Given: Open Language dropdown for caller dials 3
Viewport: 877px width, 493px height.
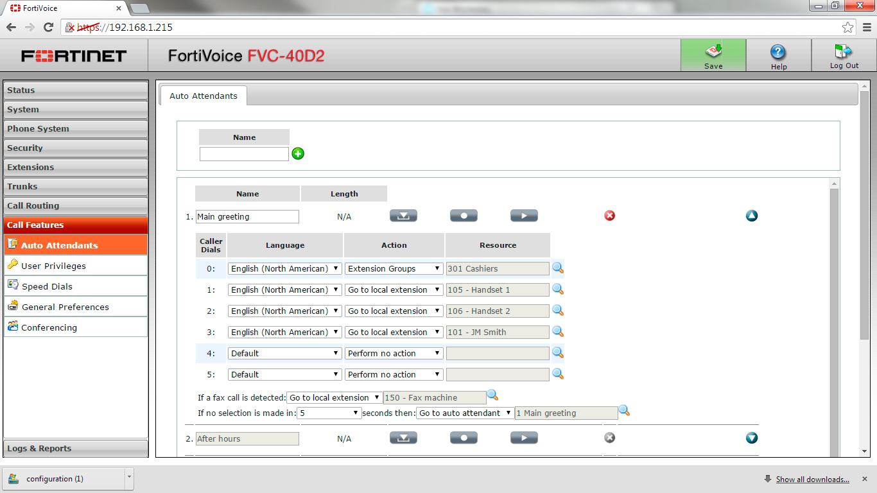Looking at the screenshot, I should (x=285, y=333).
